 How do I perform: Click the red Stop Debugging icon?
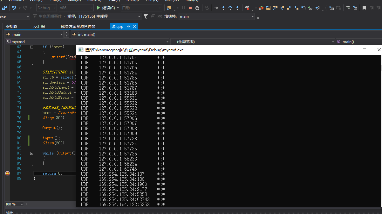pos(190,8)
